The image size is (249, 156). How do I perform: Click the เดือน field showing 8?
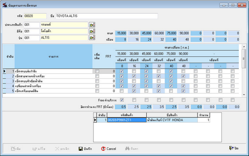[x=121, y=39]
